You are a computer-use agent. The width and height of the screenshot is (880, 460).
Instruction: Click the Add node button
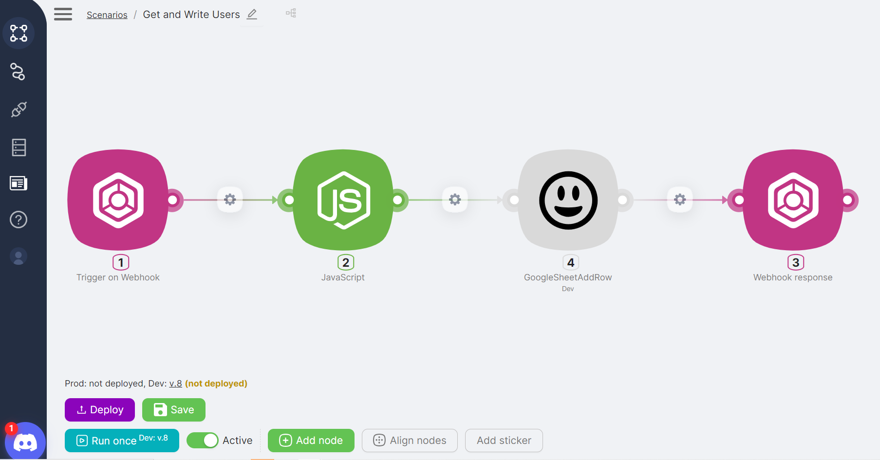pyautogui.click(x=311, y=441)
